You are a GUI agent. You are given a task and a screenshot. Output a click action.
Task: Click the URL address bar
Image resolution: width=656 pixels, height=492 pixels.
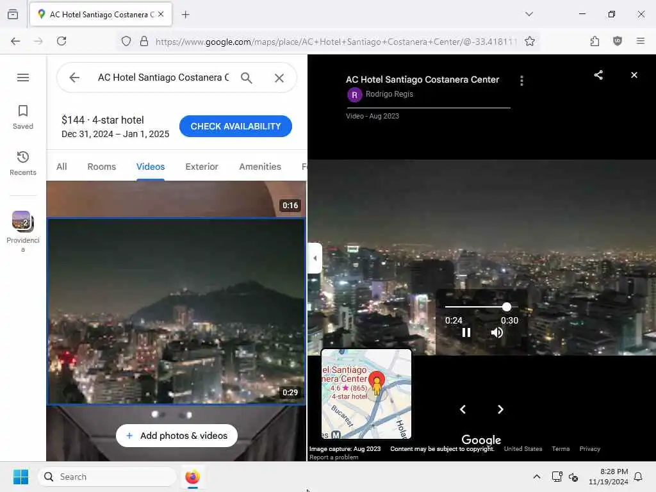[x=336, y=42]
